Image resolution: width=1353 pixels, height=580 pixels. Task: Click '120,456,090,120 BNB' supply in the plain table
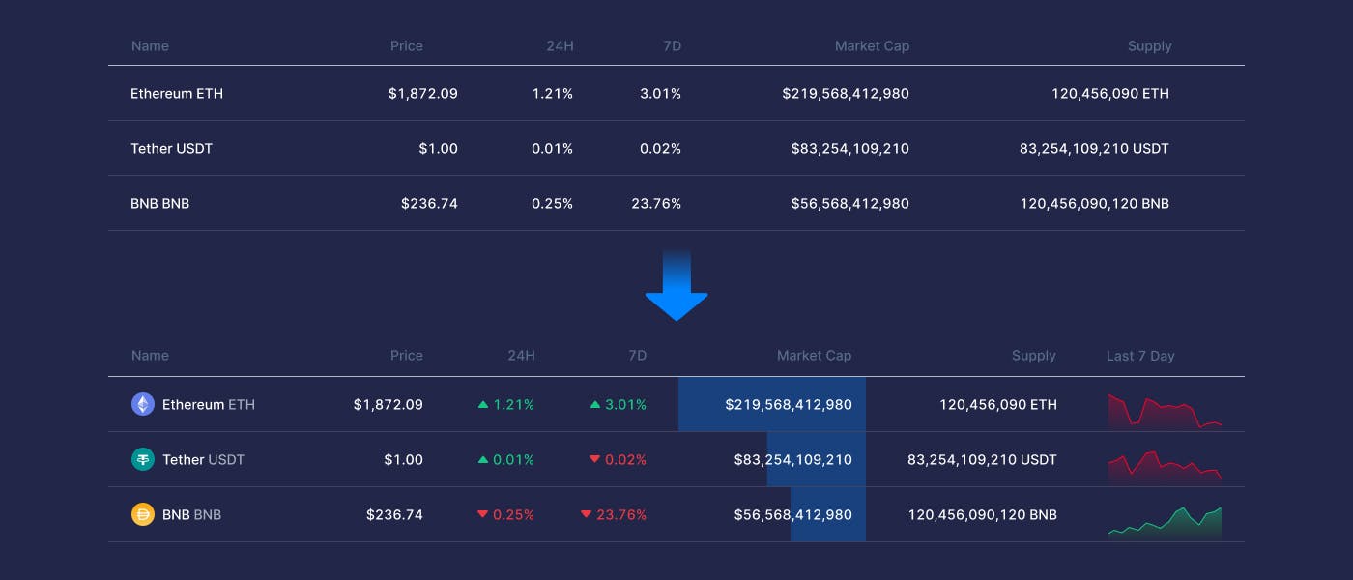coord(1095,204)
